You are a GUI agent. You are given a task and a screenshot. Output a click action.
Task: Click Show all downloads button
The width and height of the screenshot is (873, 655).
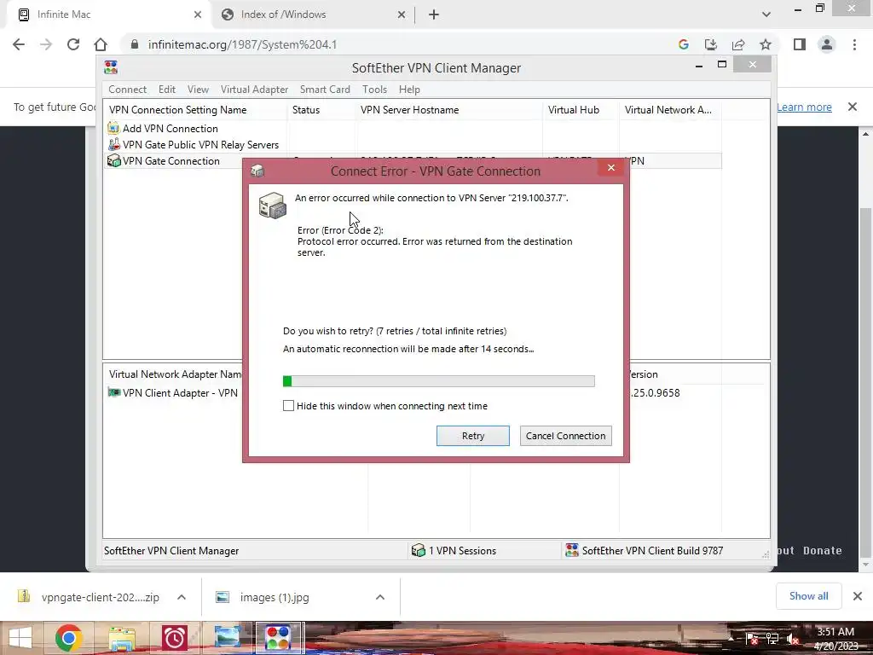pos(808,596)
